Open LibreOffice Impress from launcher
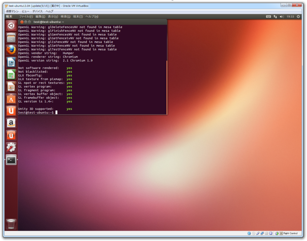Screen dimensions: 307x241 tap(11, 86)
